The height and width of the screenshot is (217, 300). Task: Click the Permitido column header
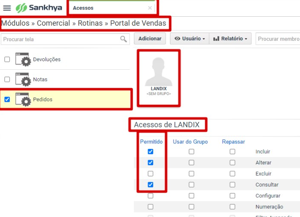point(151,142)
